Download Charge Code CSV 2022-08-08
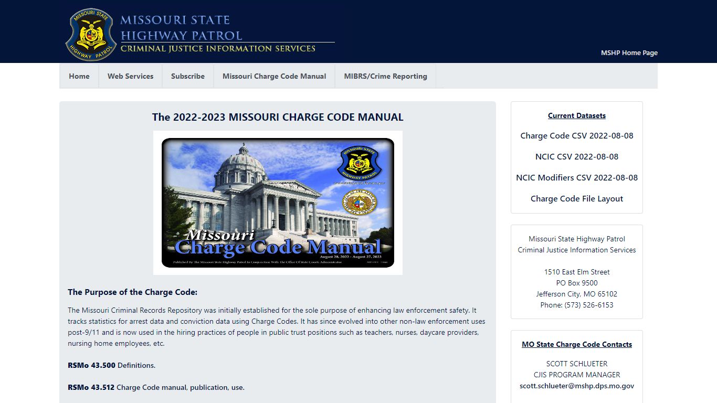Viewport: 717px width, 403px height. (577, 135)
